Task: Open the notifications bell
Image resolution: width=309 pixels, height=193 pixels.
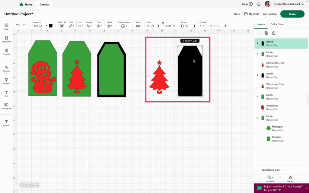Action: tap(259, 4)
